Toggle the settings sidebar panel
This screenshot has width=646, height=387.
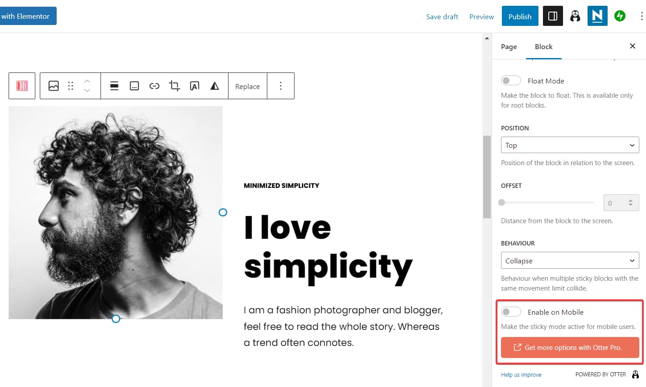(553, 16)
